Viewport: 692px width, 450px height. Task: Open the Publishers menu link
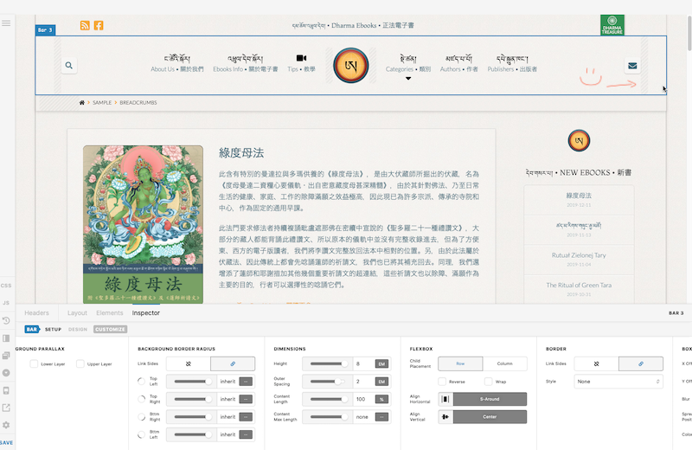click(512, 65)
